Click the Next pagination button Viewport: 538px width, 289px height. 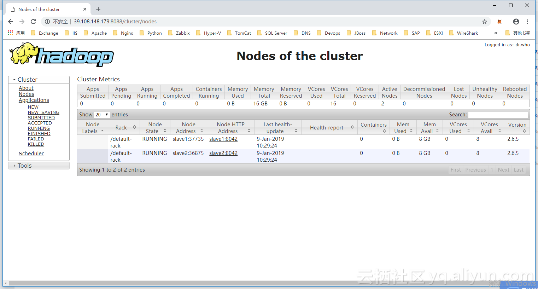503,170
